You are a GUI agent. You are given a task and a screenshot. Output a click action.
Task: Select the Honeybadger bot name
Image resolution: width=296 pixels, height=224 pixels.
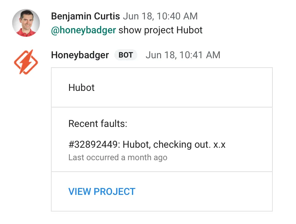80,55
